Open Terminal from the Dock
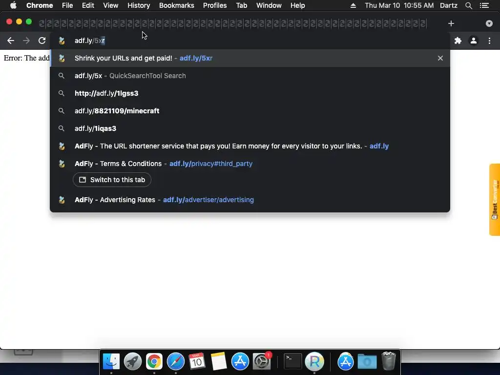Viewport: 500px width, 375px height. (293, 361)
